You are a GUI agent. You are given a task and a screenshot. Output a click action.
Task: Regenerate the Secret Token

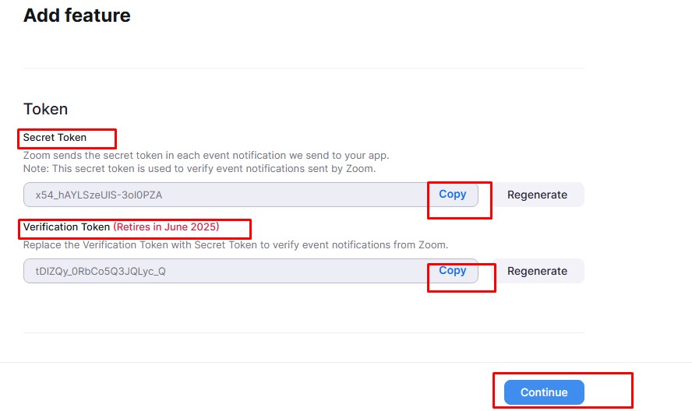[x=538, y=195]
